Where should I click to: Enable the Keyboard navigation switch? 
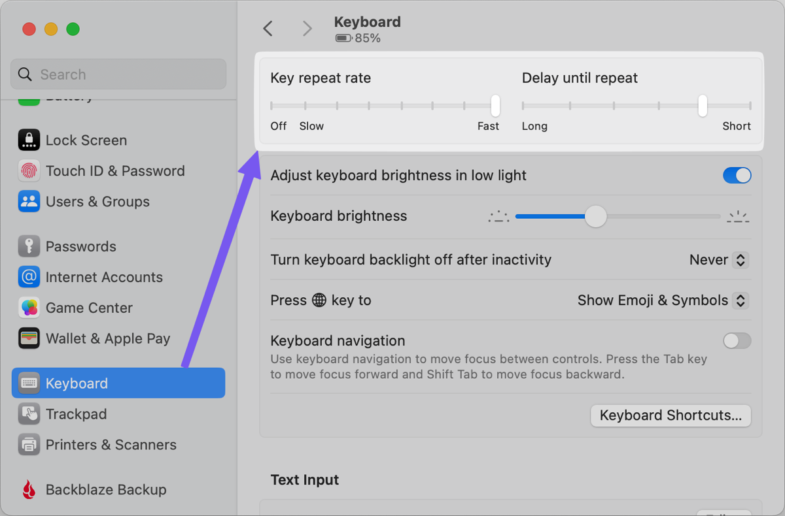737,341
